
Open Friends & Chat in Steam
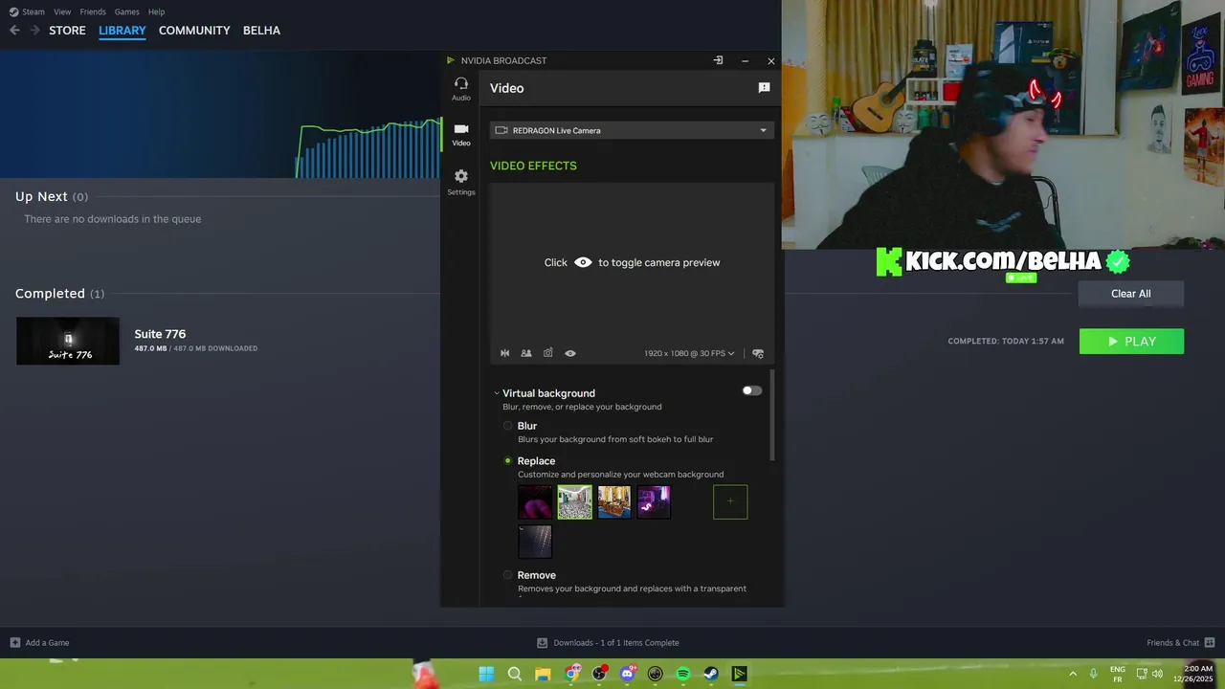coord(1181,643)
